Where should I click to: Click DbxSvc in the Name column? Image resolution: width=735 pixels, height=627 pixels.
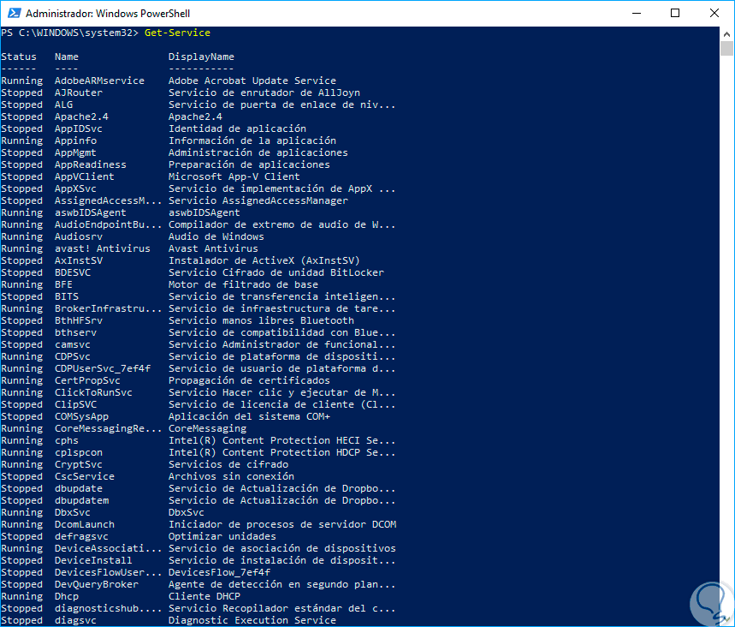click(73, 512)
